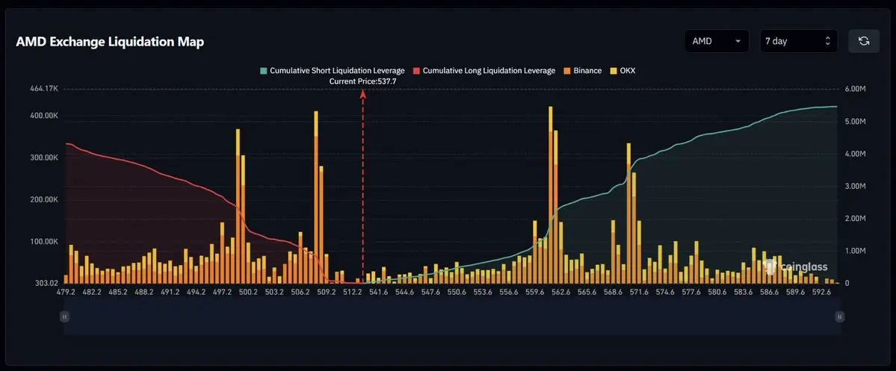Click the 592.6 x-axis price label
The height and width of the screenshot is (371, 896).
(821, 292)
